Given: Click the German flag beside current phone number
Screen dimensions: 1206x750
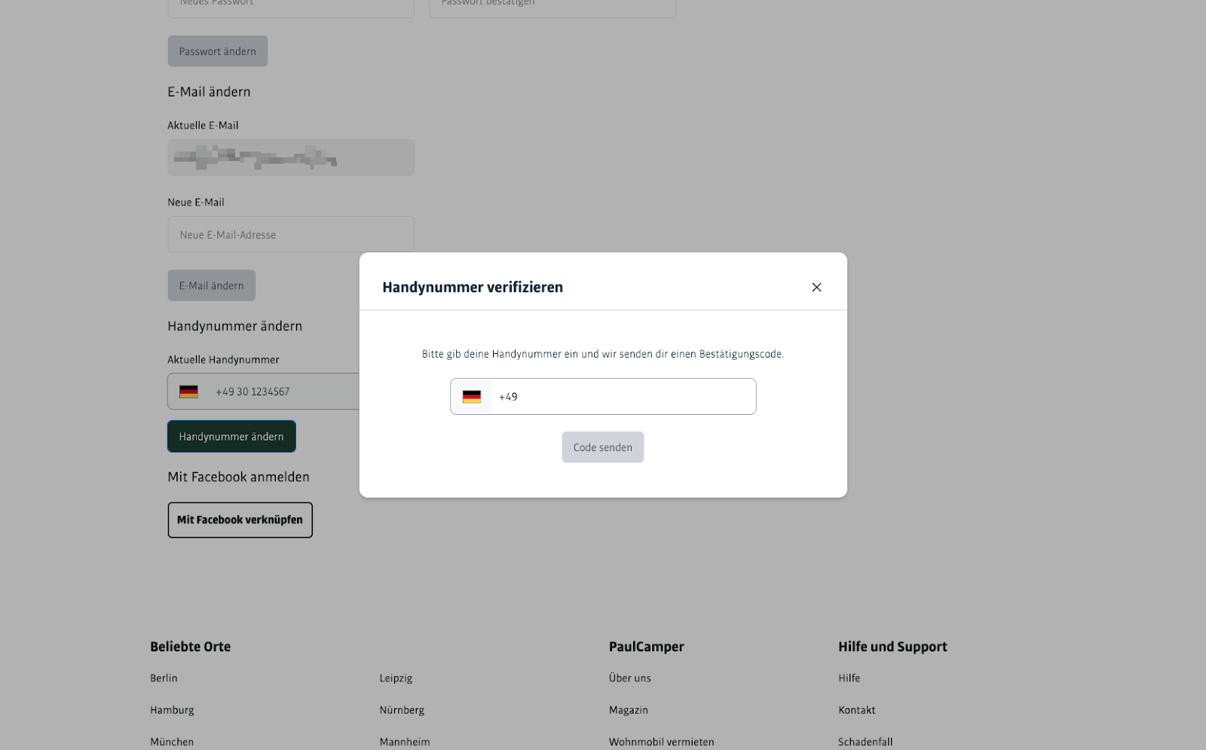Looking at the screenshot, I should [x=188, y=392].
